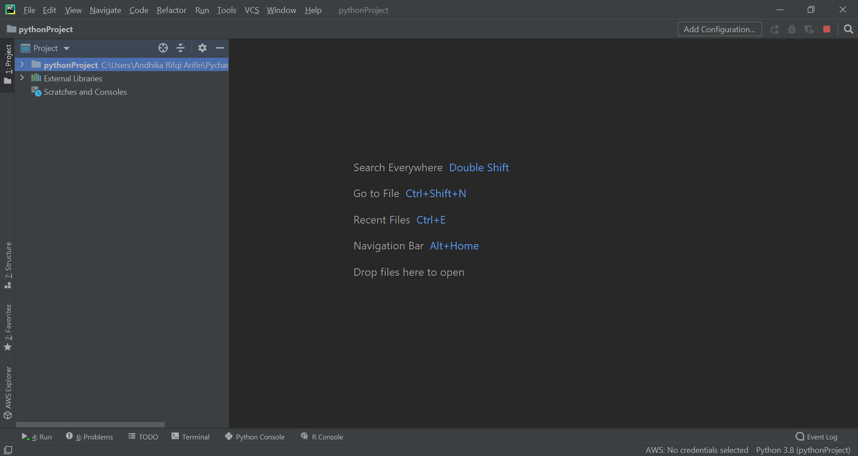
Task: Start the debugger with the bug icon
Action: coord(792,29)
